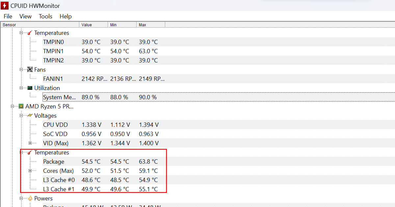Screen dimensions: 395x207
Task: Expand the Cores (Max) row
Action: (x=30, y=171)
